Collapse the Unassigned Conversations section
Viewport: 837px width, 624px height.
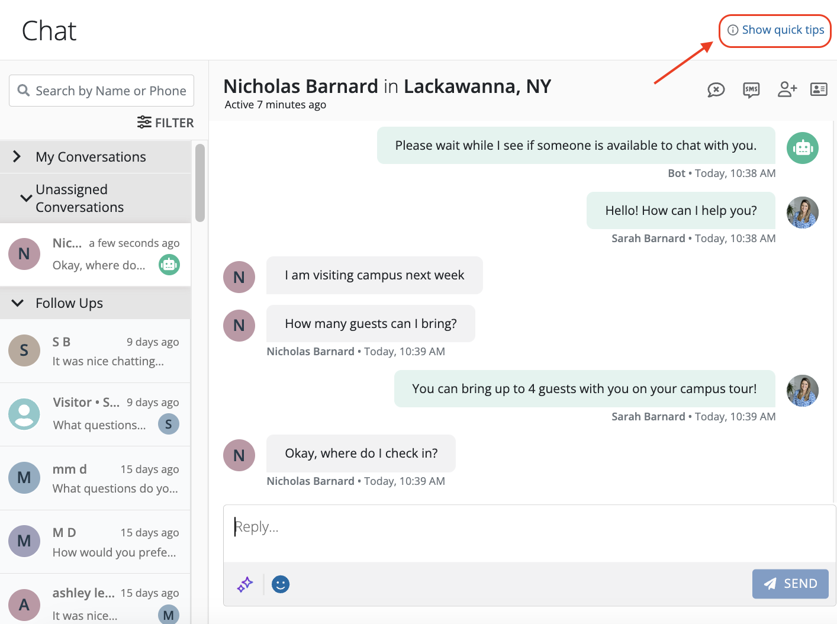[25, 198]
